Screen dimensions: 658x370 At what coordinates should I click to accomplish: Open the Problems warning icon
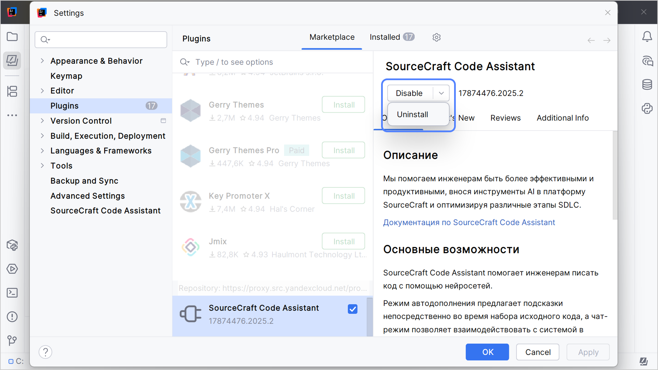[12, 317]
